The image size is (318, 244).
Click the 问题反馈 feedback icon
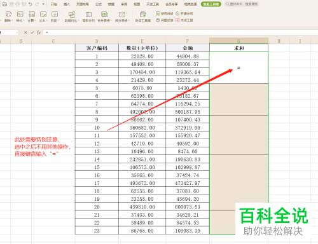158,20
